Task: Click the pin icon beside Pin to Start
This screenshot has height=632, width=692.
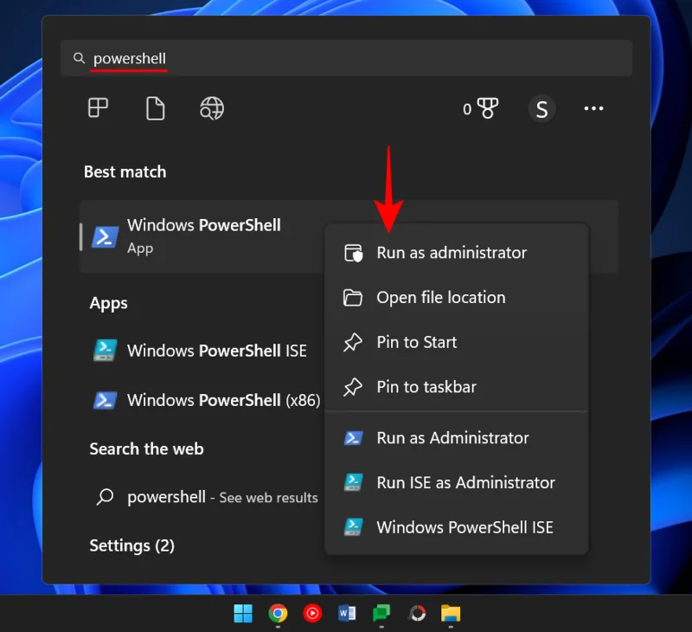Action: 353,342
